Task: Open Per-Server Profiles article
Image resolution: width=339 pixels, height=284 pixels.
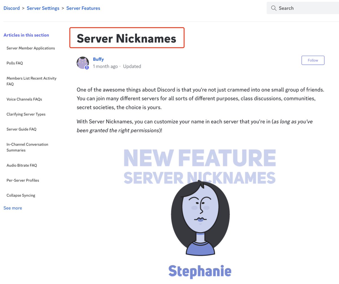Action: click(x=23, y=180)
